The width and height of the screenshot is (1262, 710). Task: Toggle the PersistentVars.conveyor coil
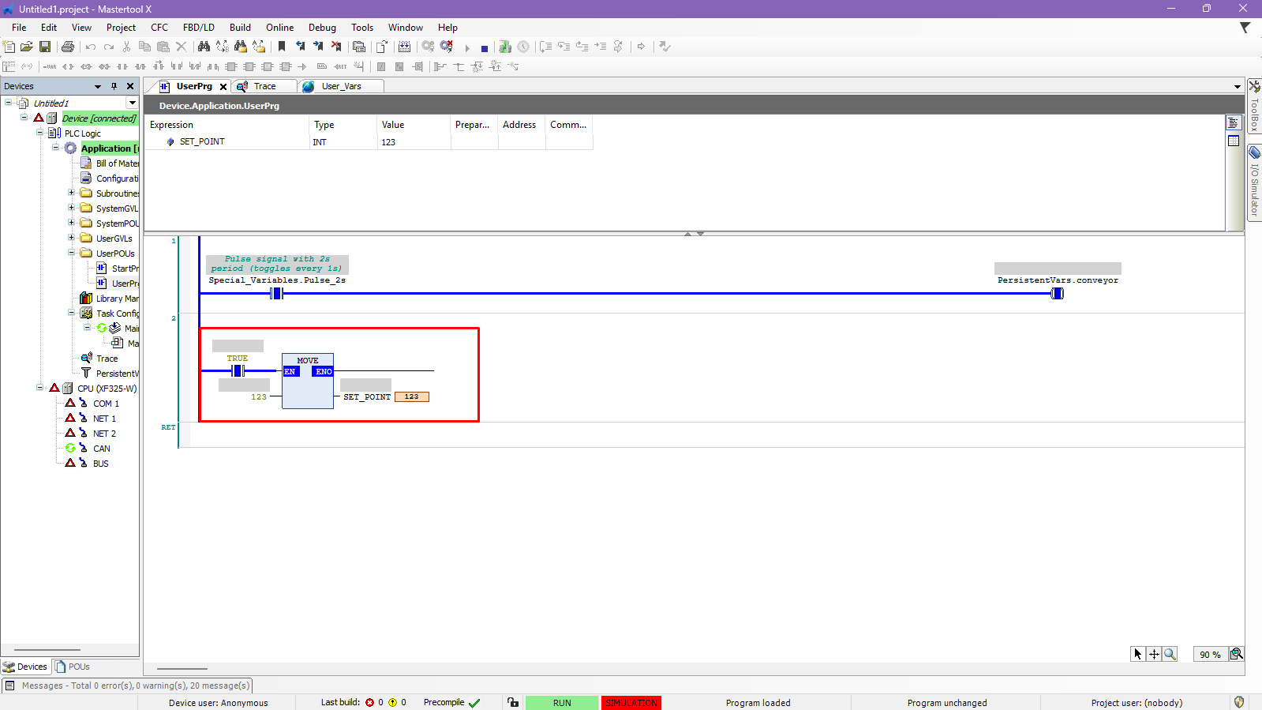click(x=1057, y=293)
